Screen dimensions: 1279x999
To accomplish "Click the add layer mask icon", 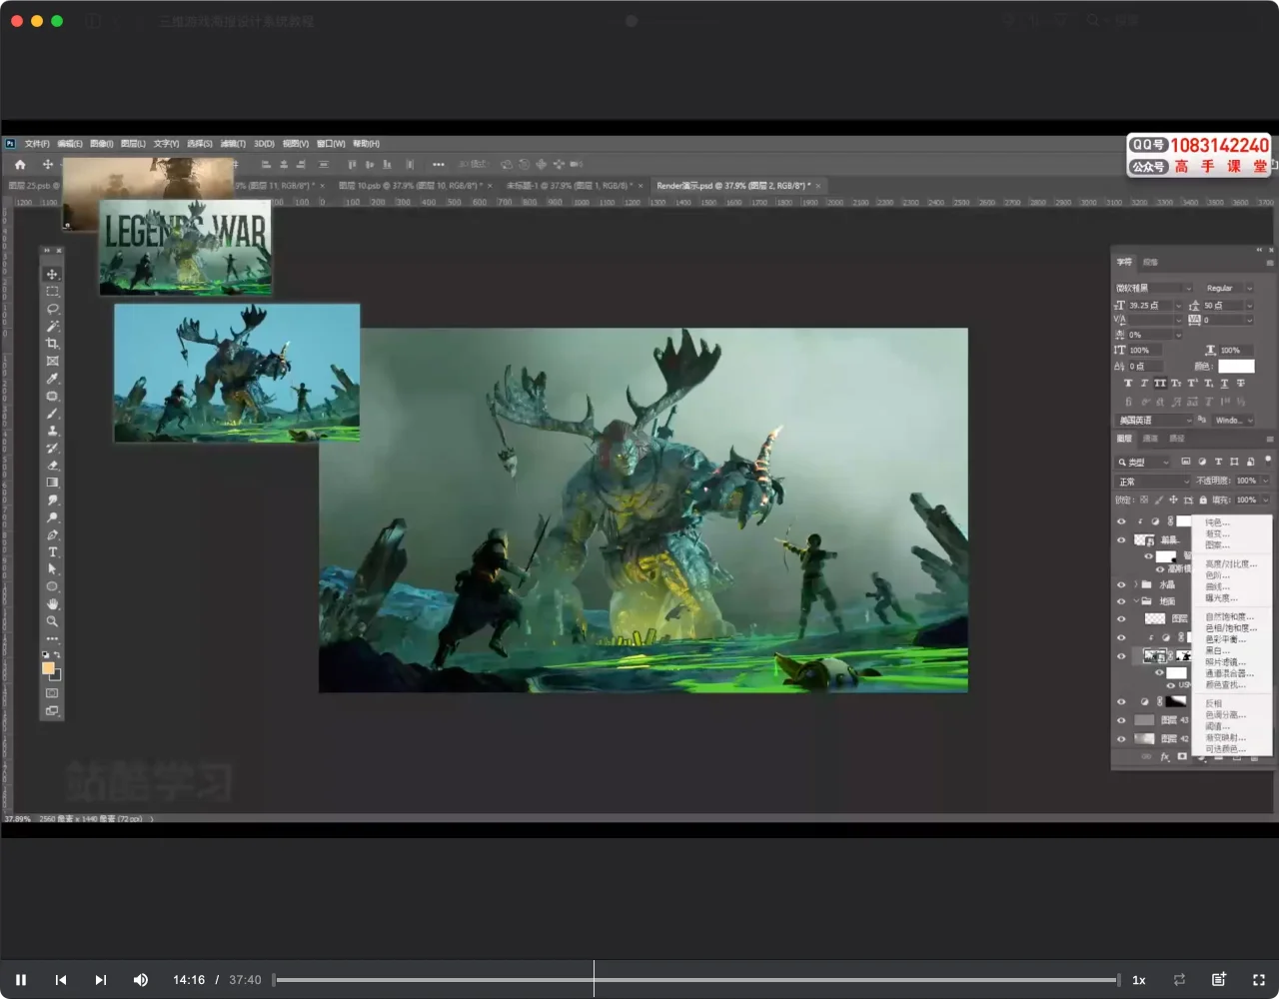I will [1182, 756].
